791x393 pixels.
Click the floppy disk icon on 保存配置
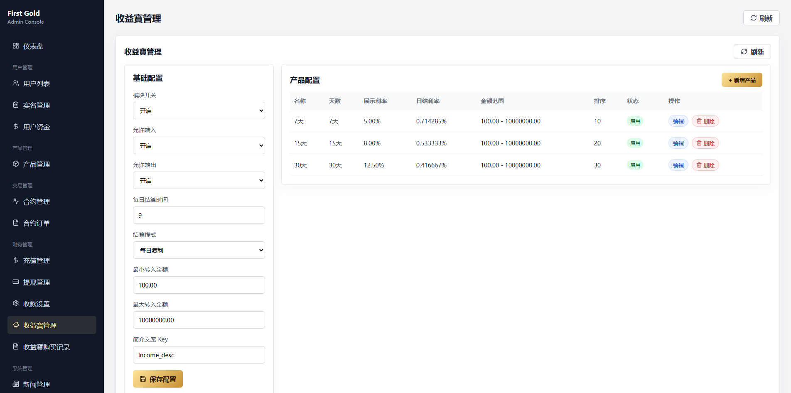coord(143,379)
